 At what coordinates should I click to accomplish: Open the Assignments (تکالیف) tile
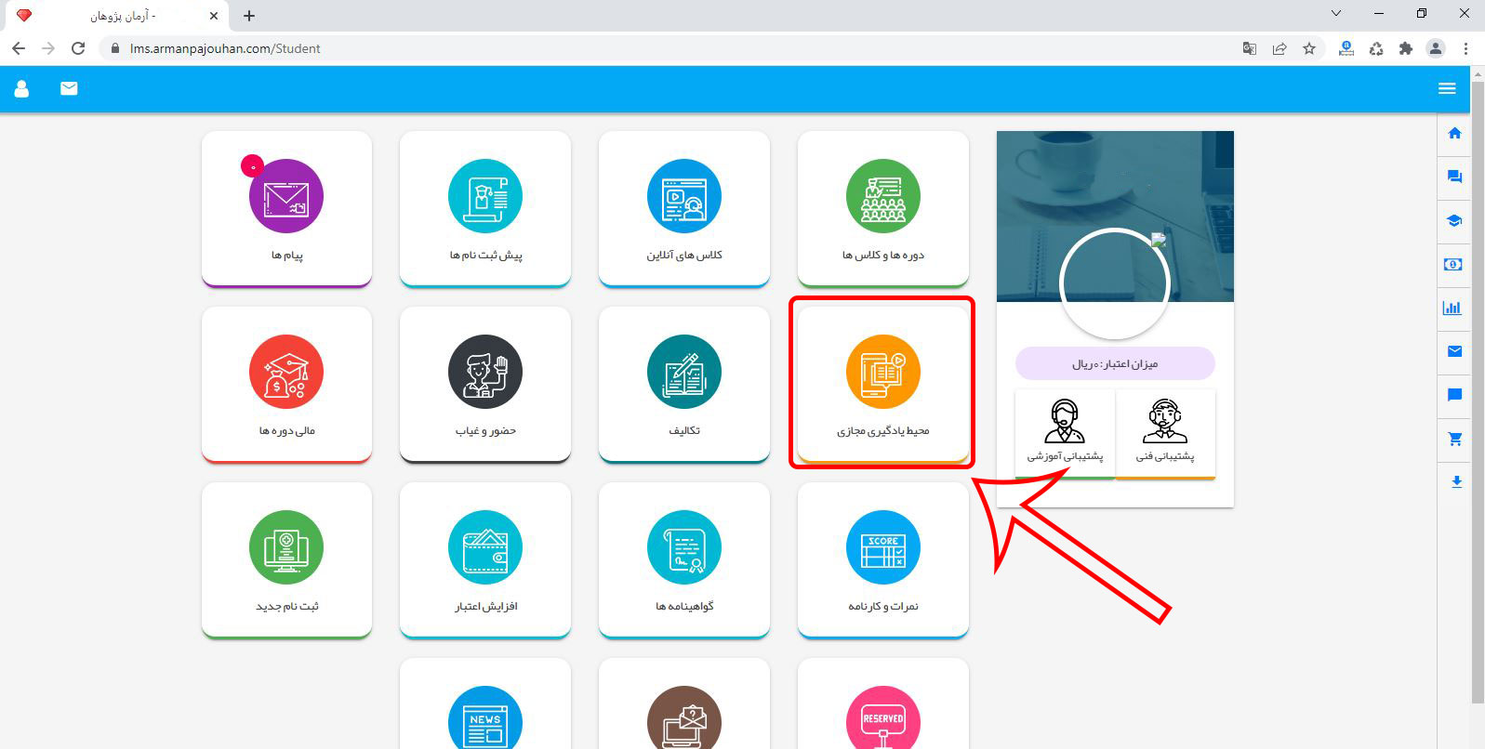pos(684,384)
